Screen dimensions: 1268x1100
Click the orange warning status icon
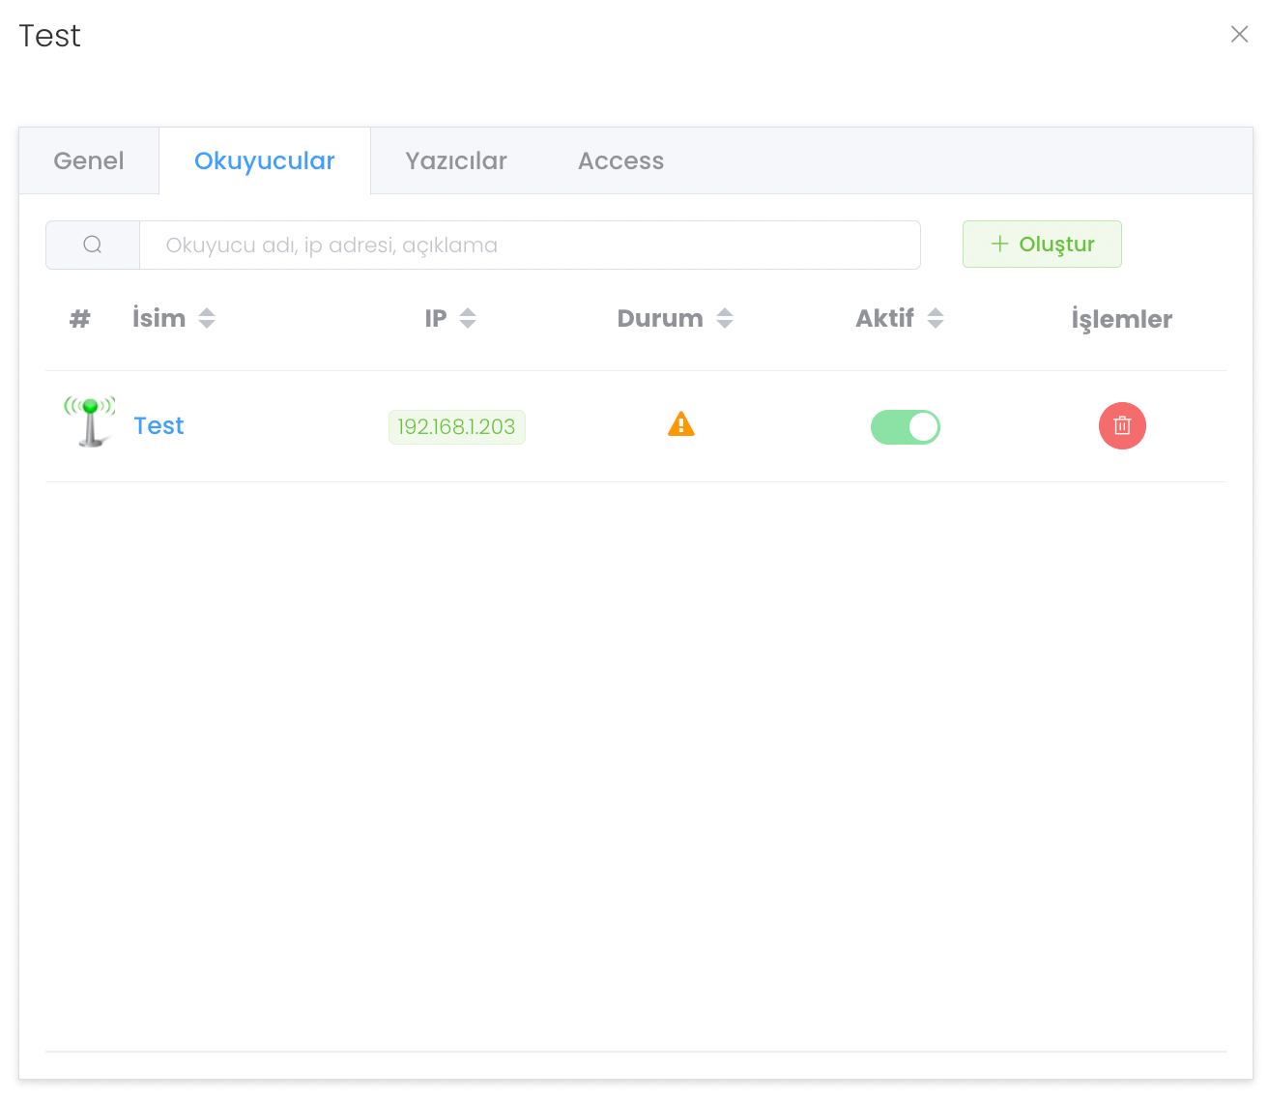681,424
